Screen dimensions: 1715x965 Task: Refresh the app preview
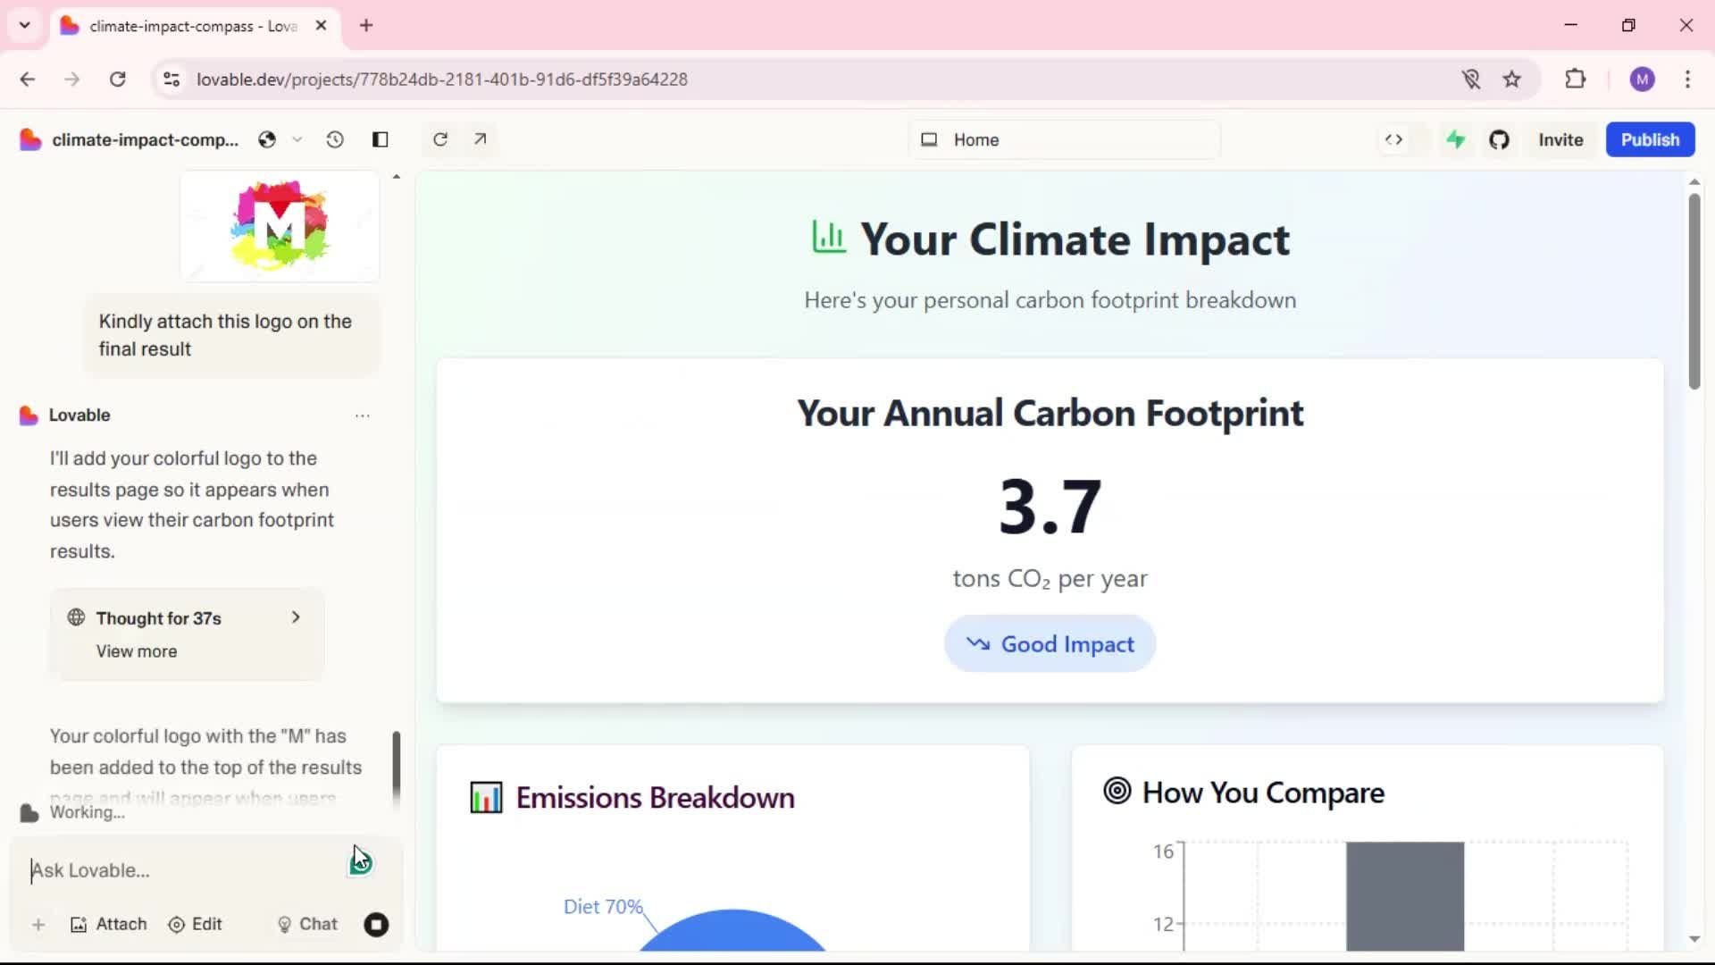tap(440, 139)
